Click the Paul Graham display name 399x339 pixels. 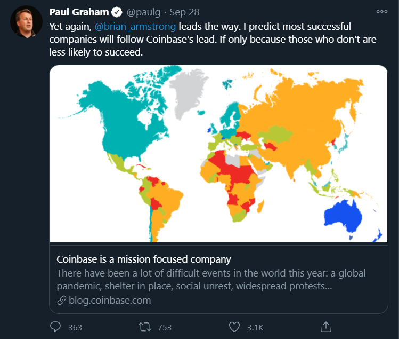tap(78, 12)
